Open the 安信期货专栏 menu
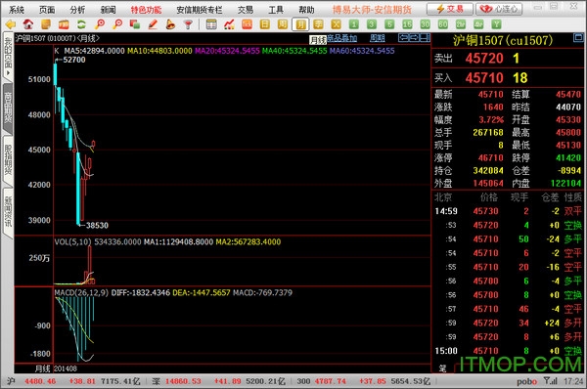Screen dimensions: 587x389 (x=200, y=10)
